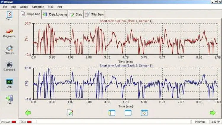Switch to the Stats tab

click(76, 15)
